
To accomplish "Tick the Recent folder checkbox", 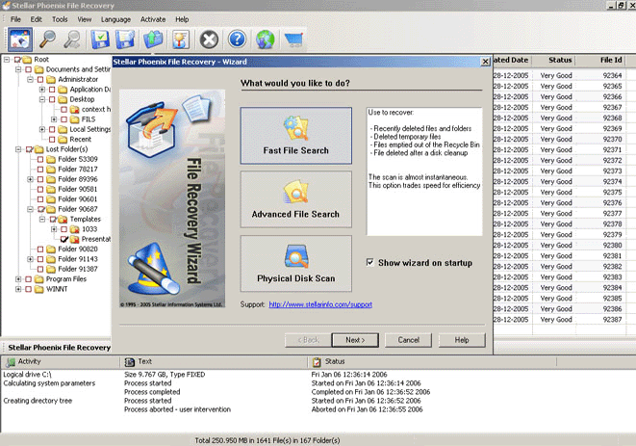I will (x=53, y=139).
